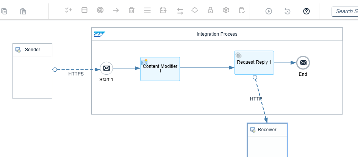This screenshot has width=358, height=157.
Task: Click the paste clipboard icon
Action: click(23, 11)
